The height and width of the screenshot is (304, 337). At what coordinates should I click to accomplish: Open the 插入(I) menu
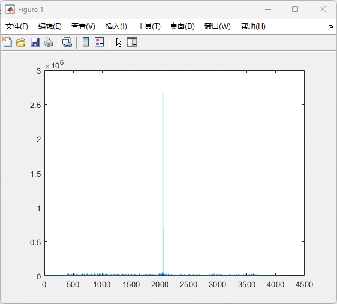(x=116, y=26)
